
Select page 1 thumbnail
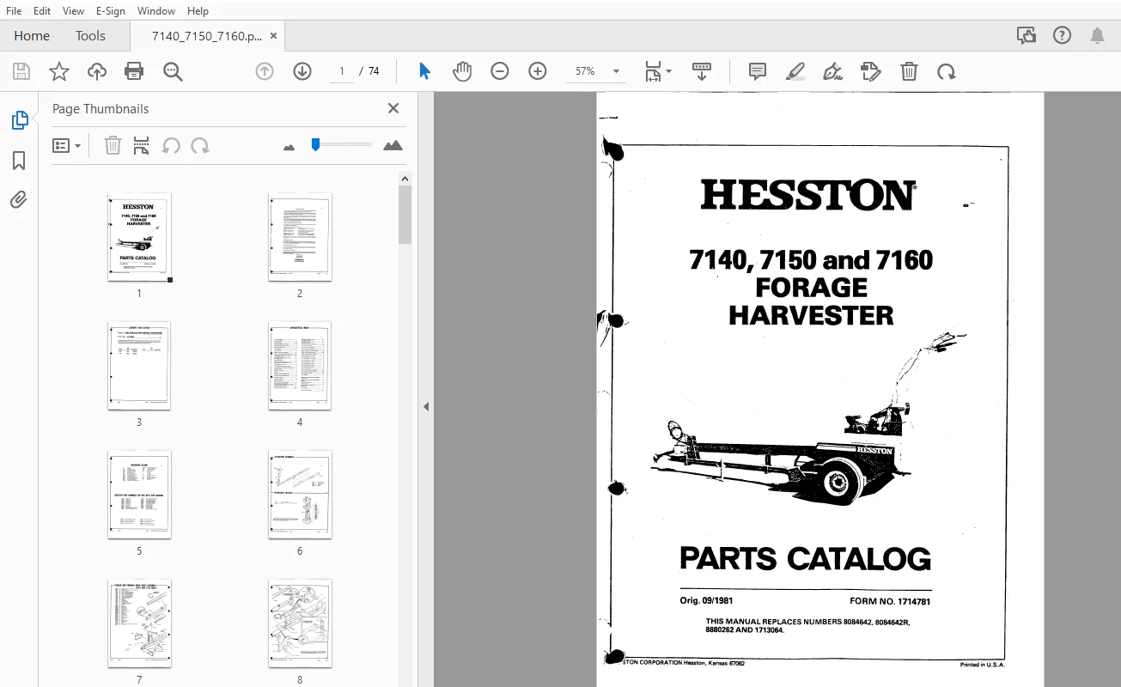pos(139,237)
